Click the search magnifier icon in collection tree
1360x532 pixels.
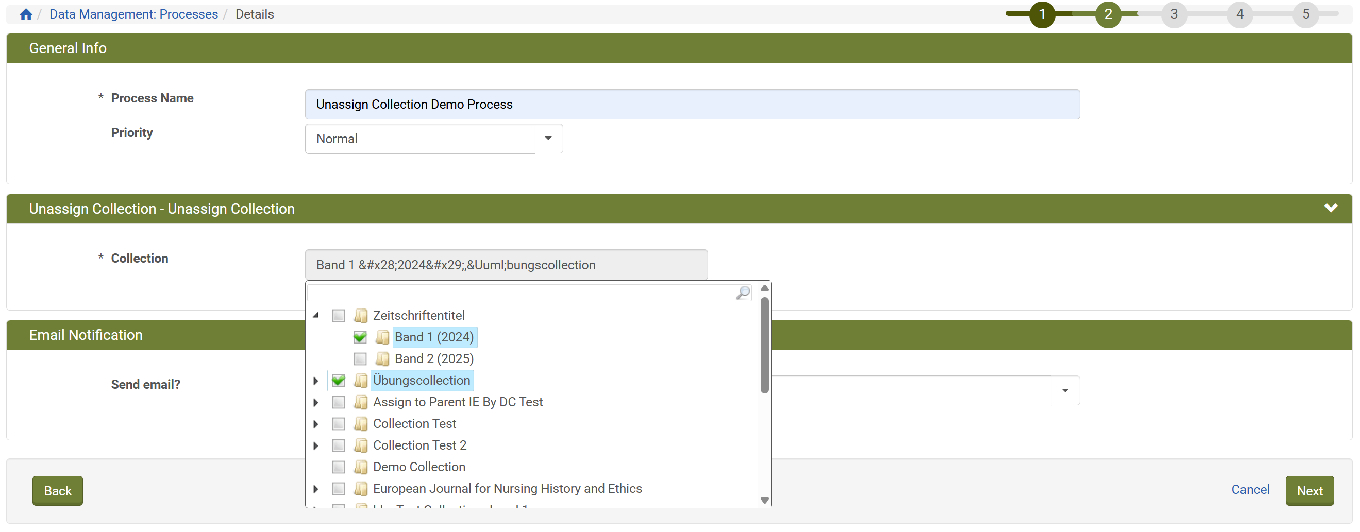coord(742,293)
